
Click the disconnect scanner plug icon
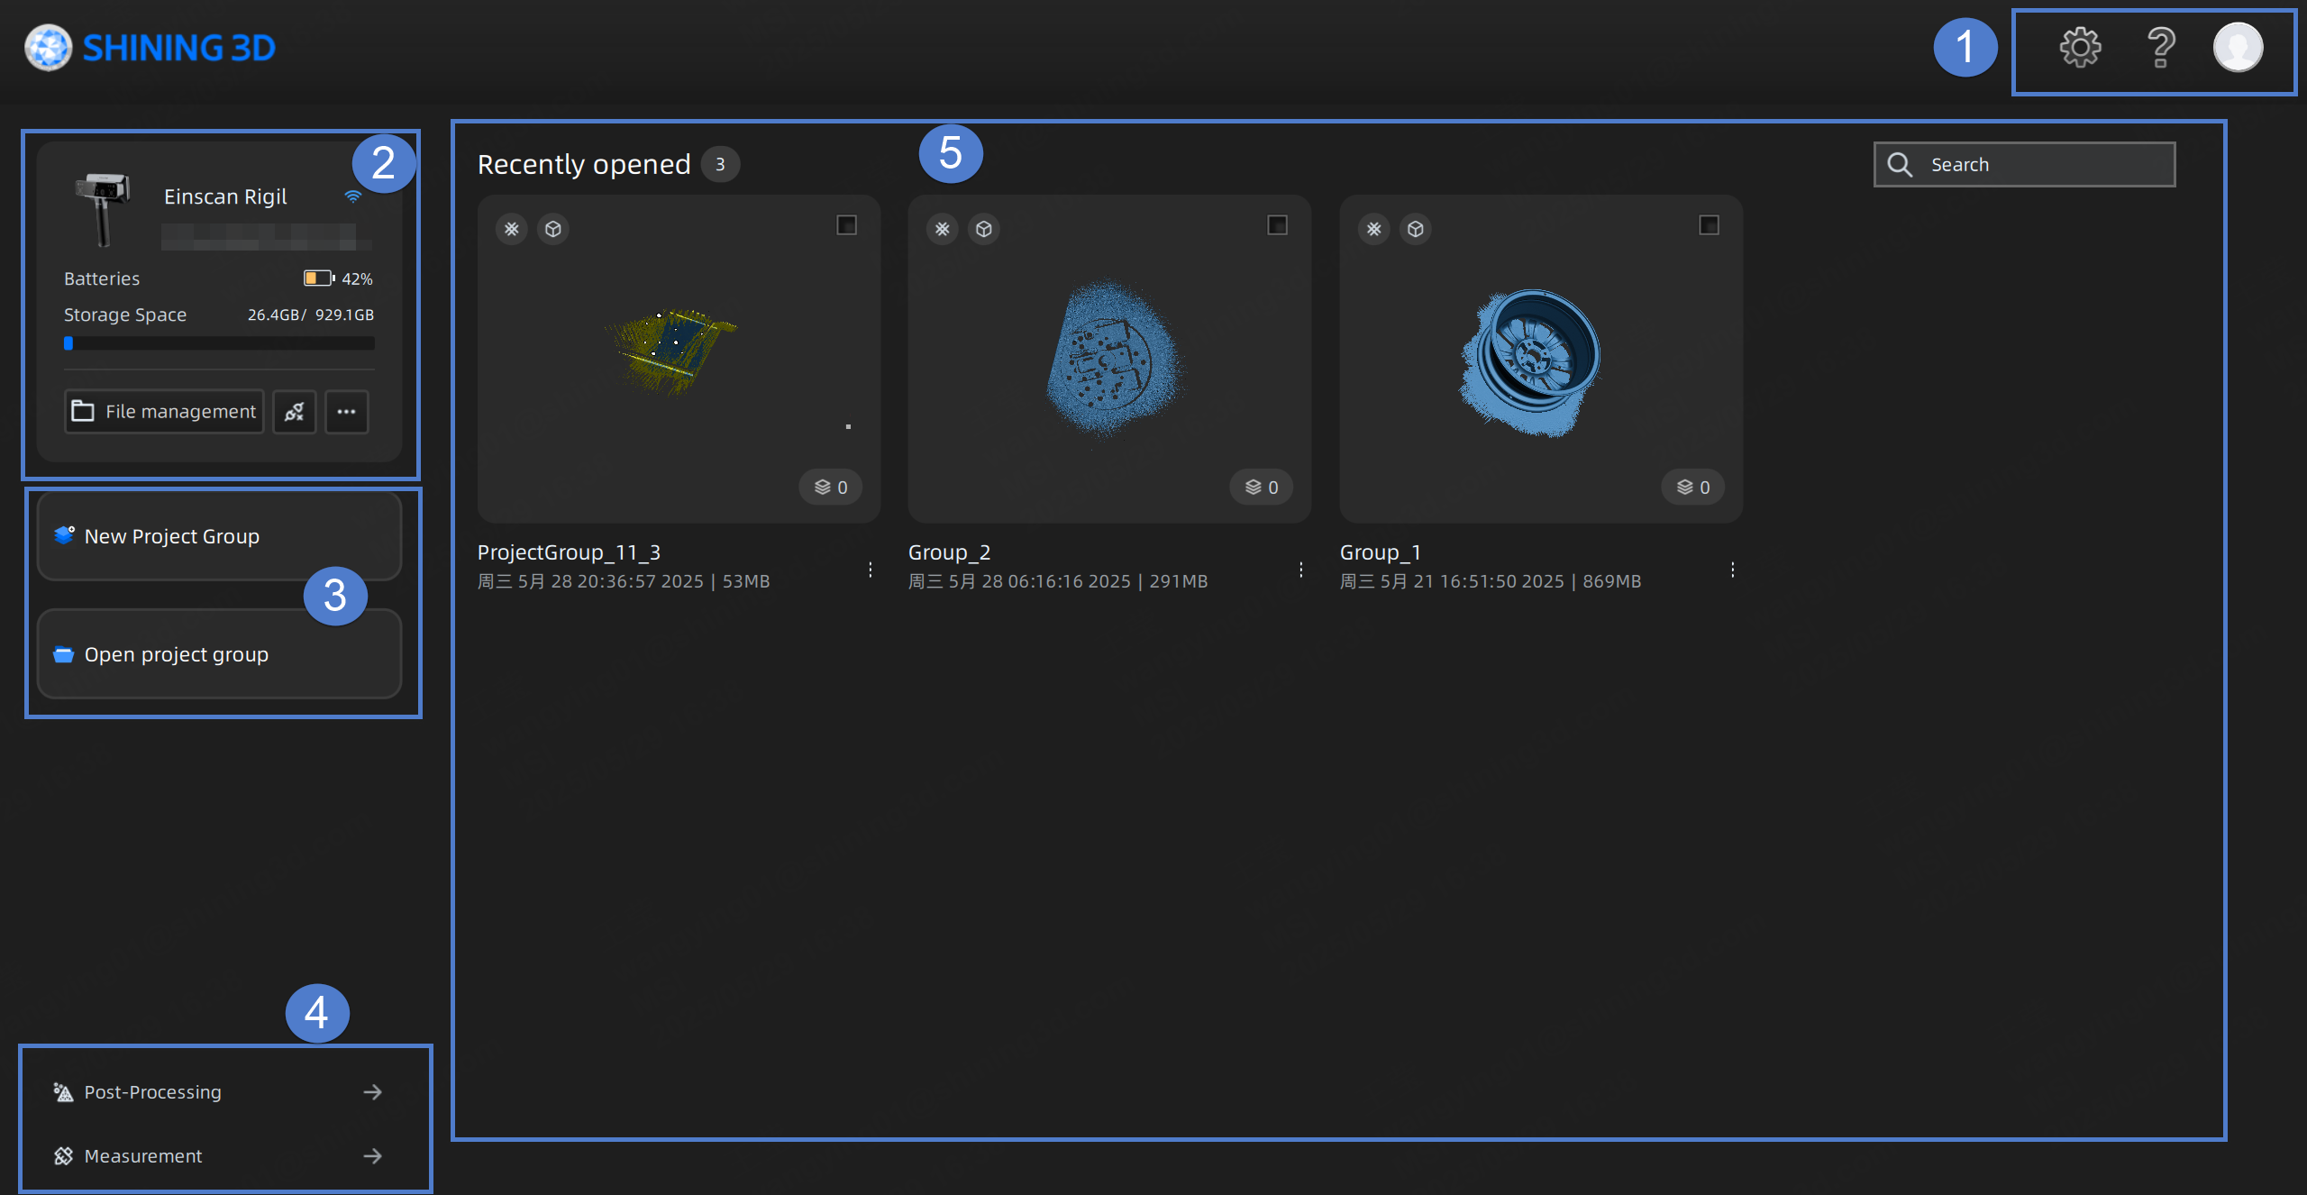(x=294, y=412)
